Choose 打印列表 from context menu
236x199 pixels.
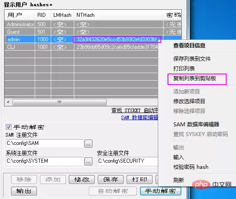(x=184, y=69)
